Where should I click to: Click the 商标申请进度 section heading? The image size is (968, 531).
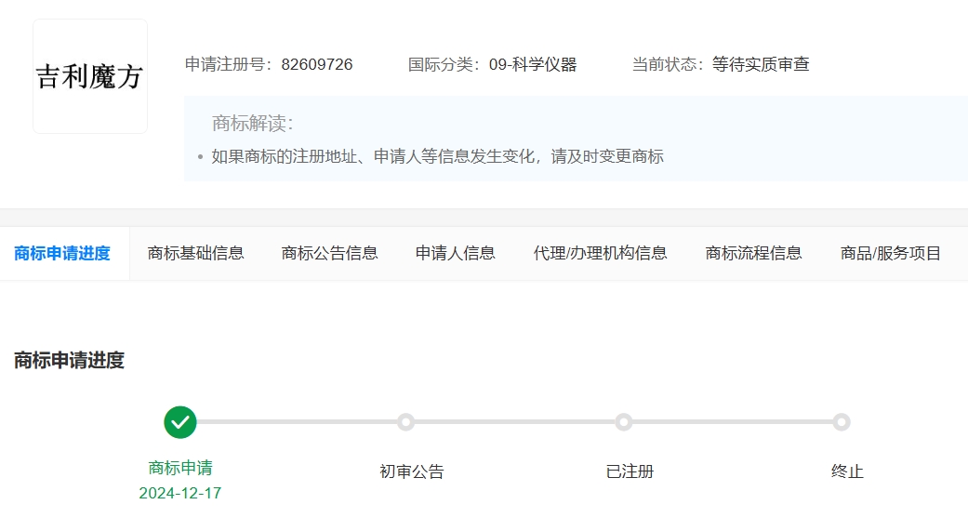click(69, 361)
